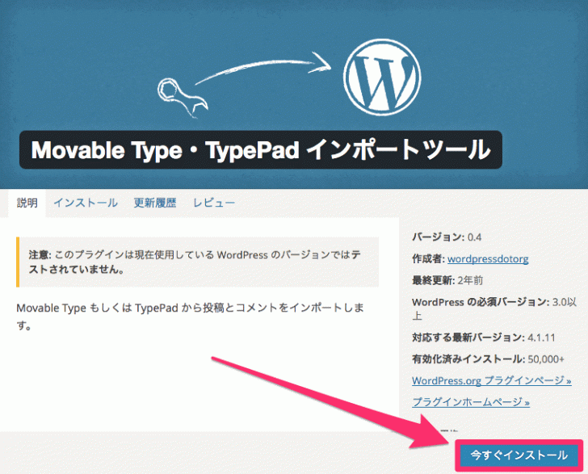Switch to the 説明 tab

27,203
